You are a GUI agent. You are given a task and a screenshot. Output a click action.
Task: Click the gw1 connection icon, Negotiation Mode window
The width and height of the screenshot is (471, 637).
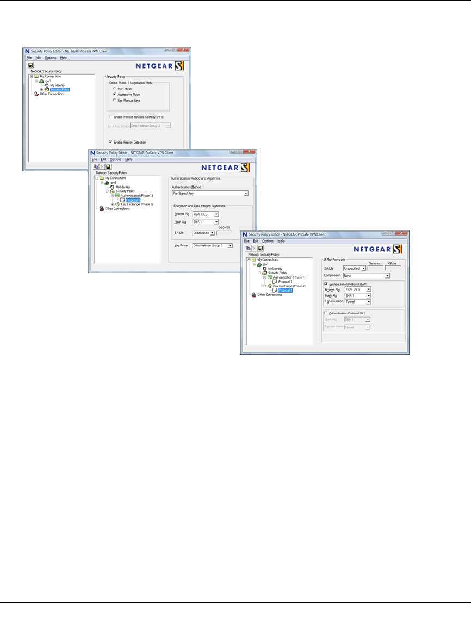(x=41, y=81)
